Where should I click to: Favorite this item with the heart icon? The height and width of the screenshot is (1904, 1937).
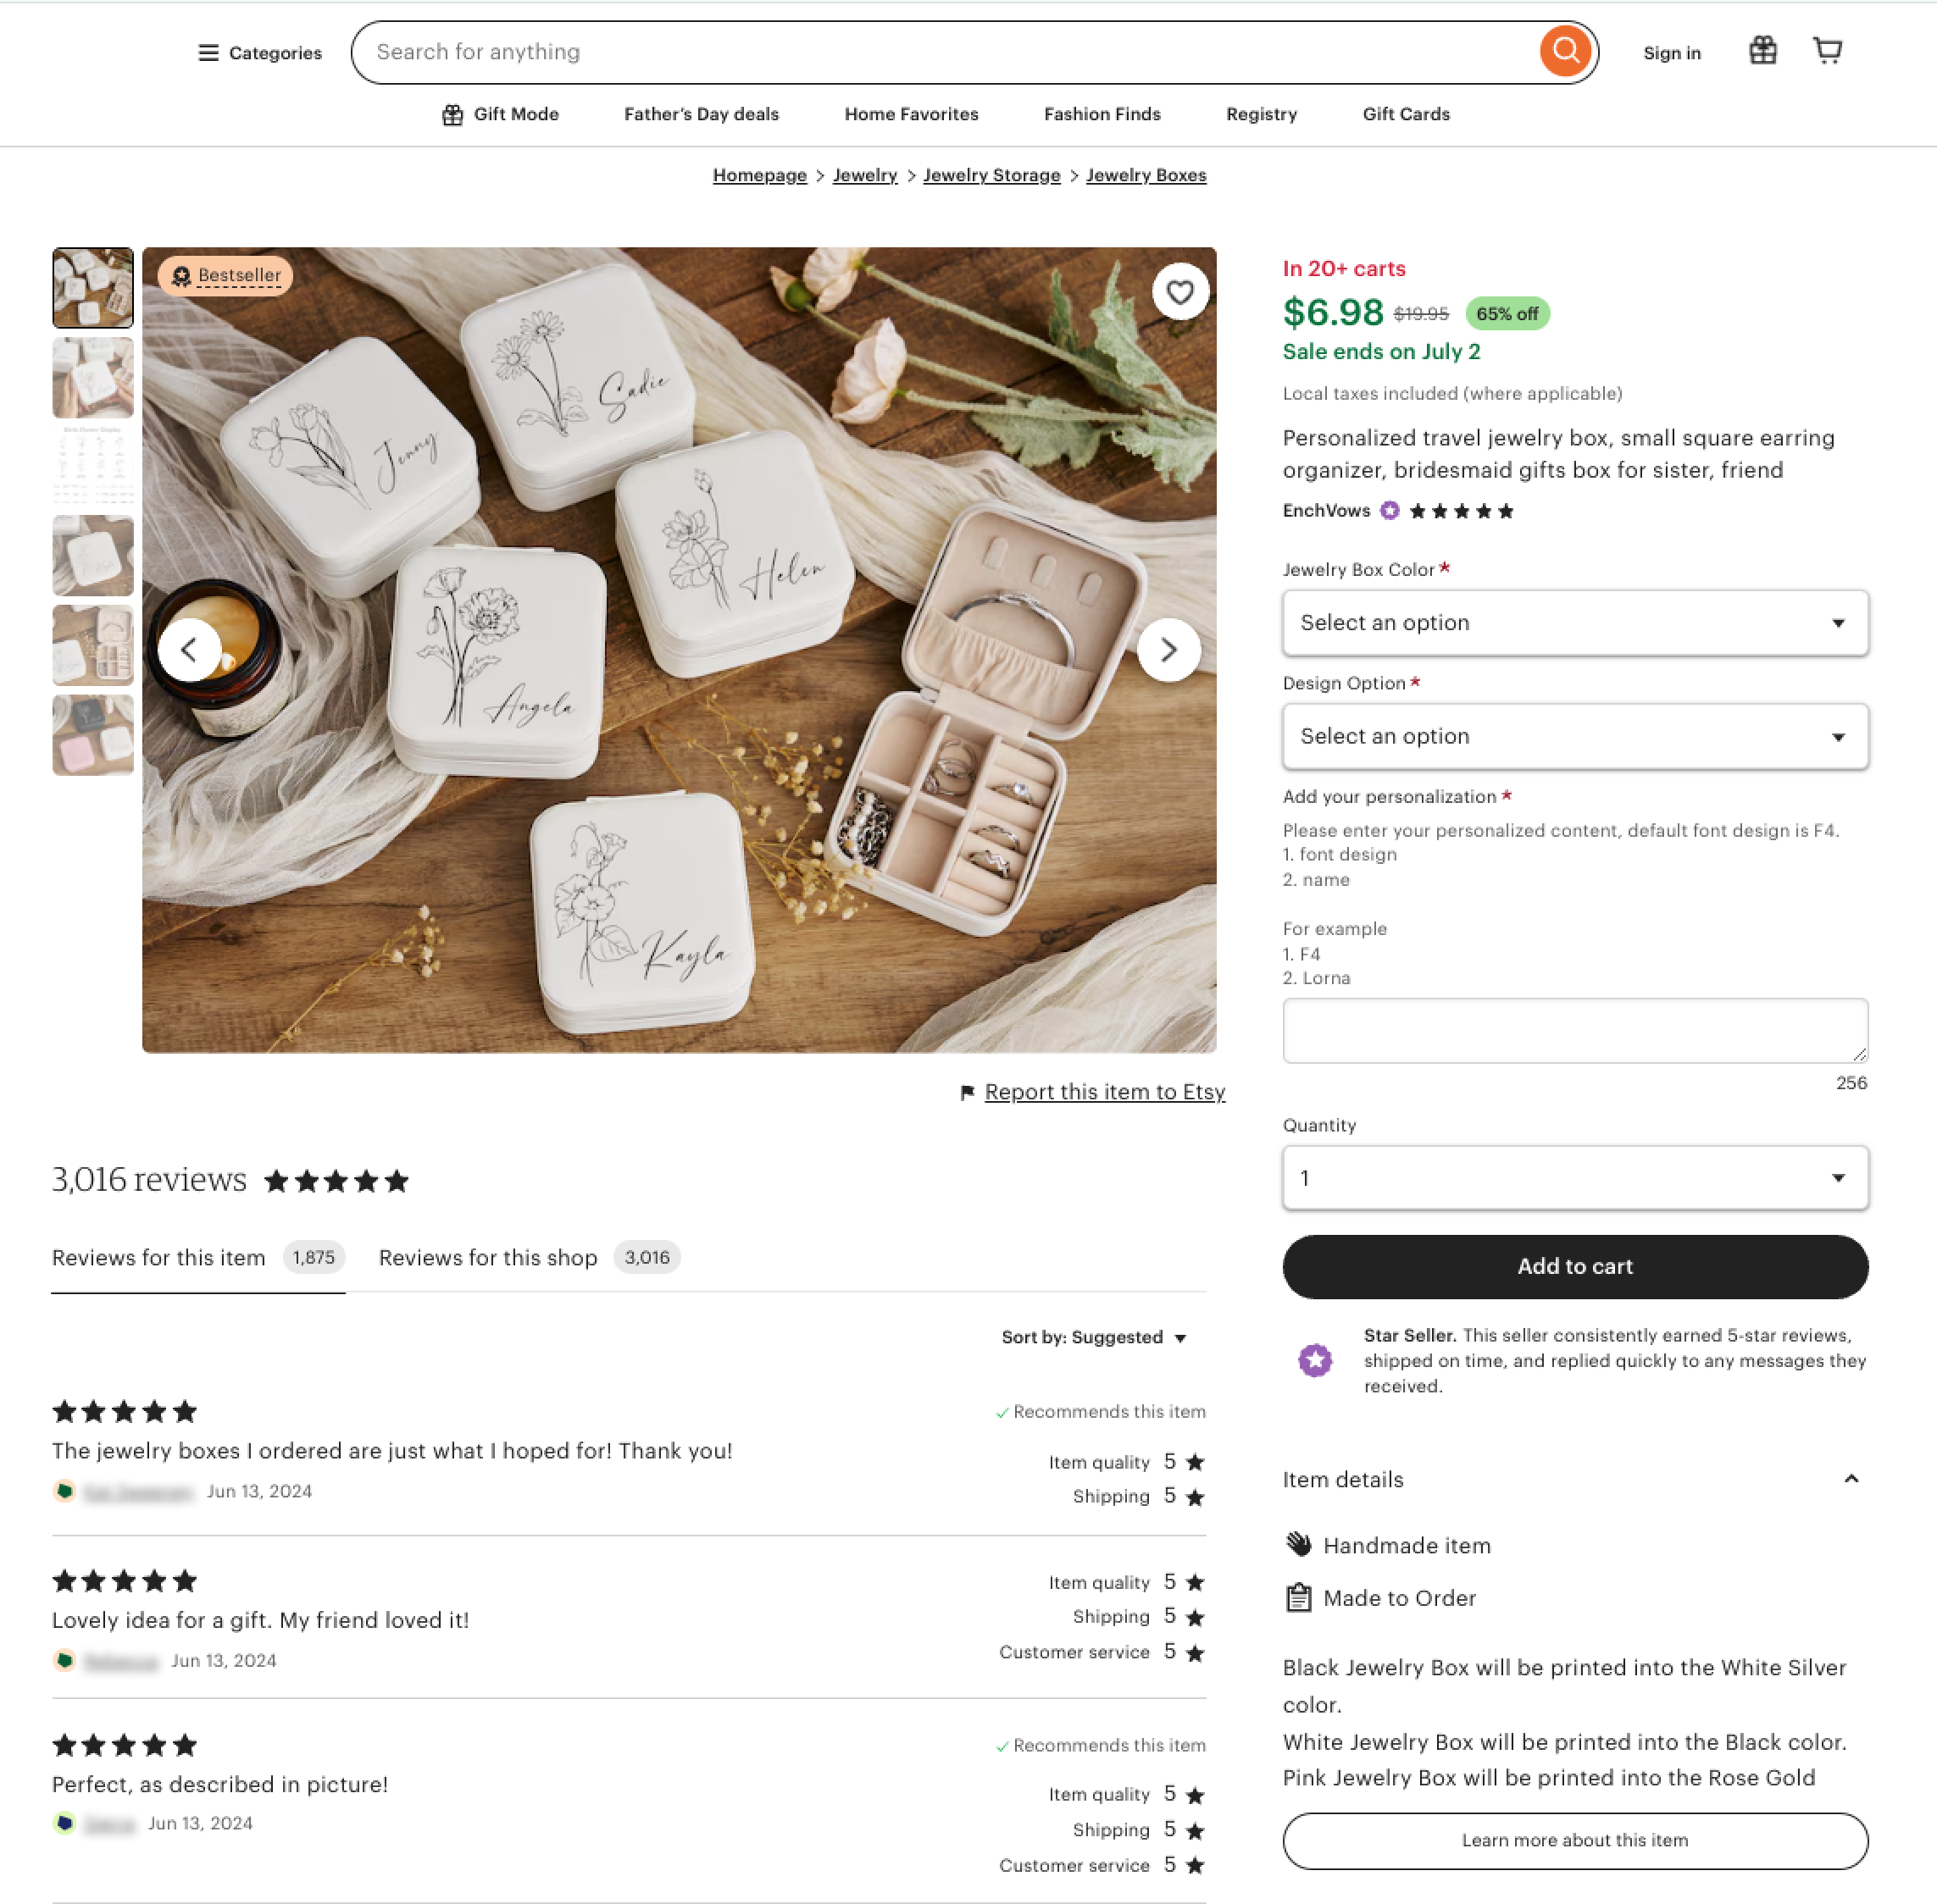(x=1179, y=292)
